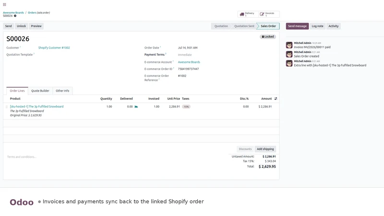Viewport: 384px width, 216px height.
Task: Open Shopify Customer #1002 link
Action: (54, 48)
